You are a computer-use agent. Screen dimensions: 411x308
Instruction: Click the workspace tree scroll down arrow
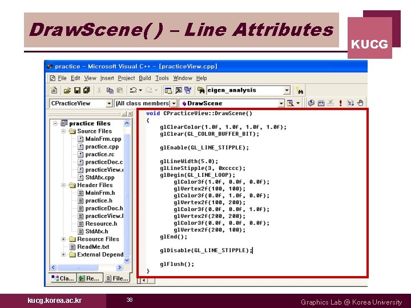(x=127, y=260)
